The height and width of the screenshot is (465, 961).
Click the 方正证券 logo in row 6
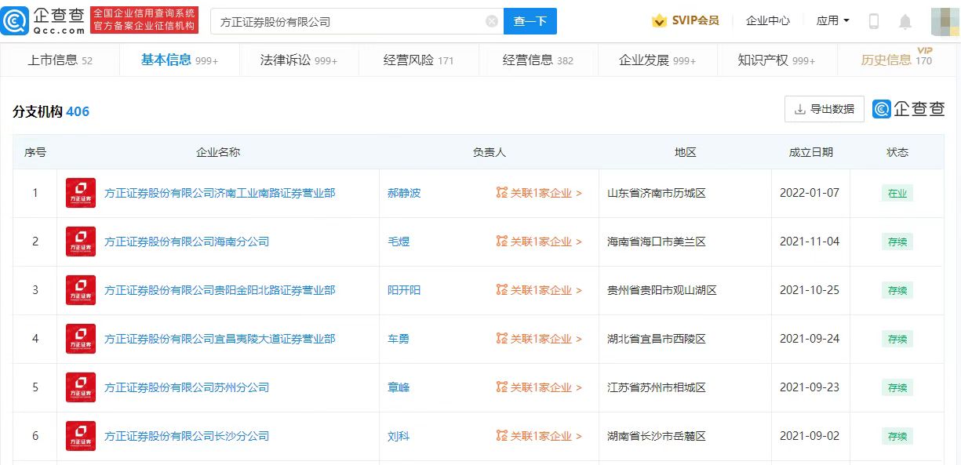coord(81,436)
